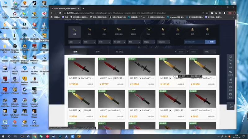Expand the bookmarks bar overflow chevron
Viewport: 248px width, 139px height.
point(233,17)
